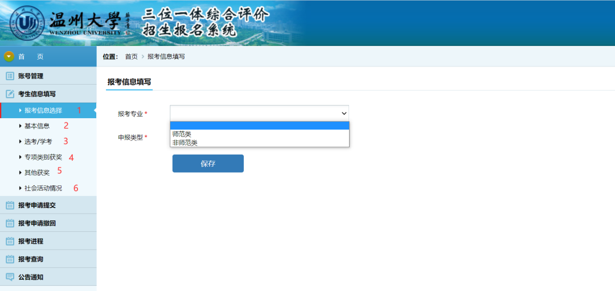The height and width of the screenshot is (291, 615).
Task: Open 专项类别获奖 sidebar item
Action: 43,157
